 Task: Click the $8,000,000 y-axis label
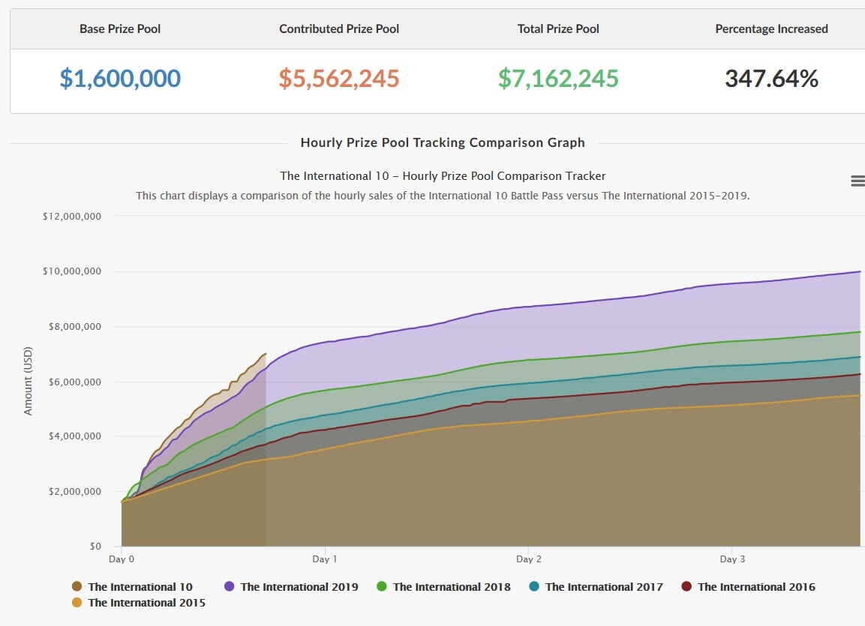click(74, 326)
